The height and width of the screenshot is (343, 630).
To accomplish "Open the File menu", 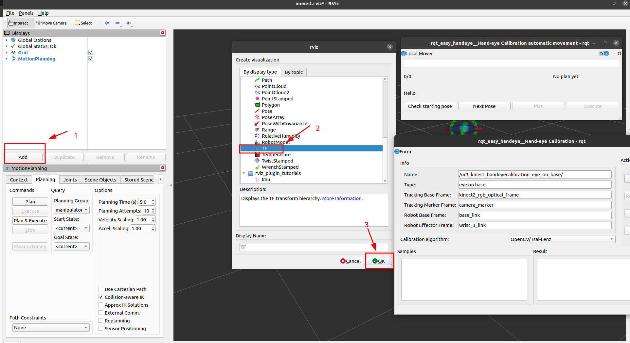I will pyautogui.click(x=10, y=13).
